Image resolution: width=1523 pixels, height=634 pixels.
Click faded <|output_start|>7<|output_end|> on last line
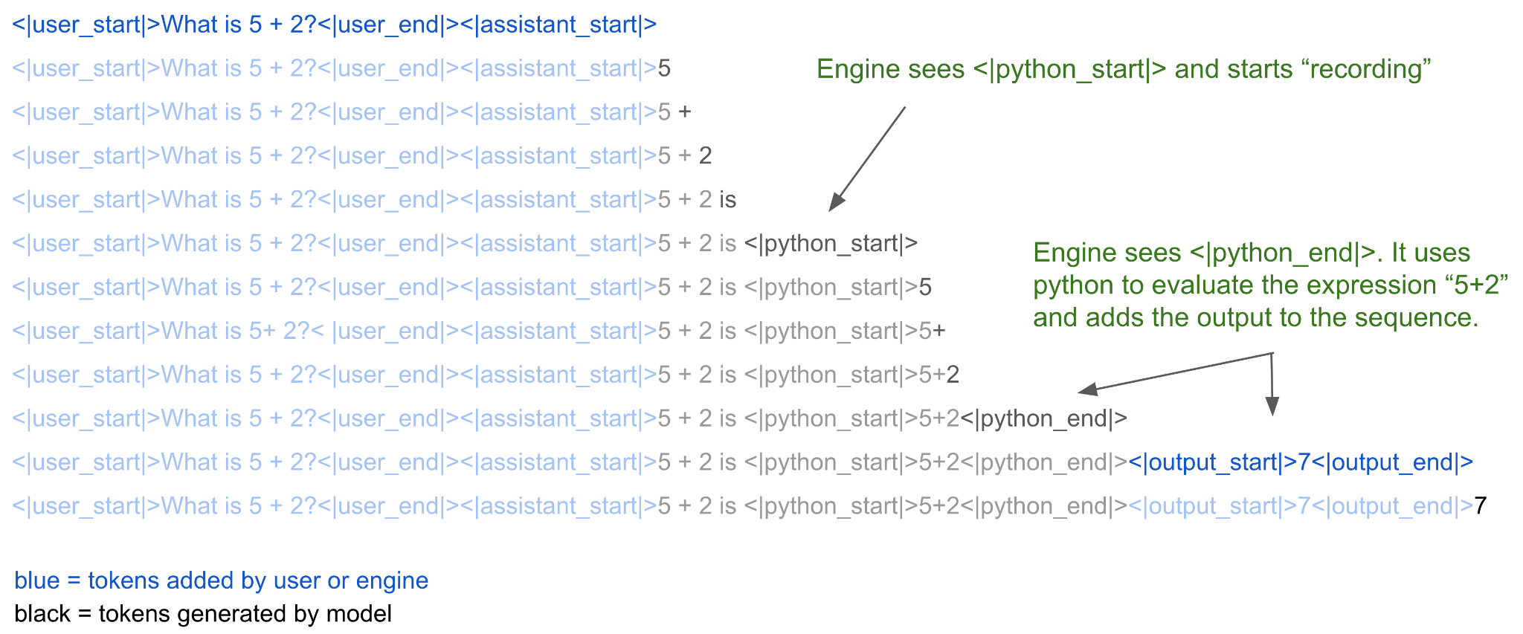coord(1300,506)
